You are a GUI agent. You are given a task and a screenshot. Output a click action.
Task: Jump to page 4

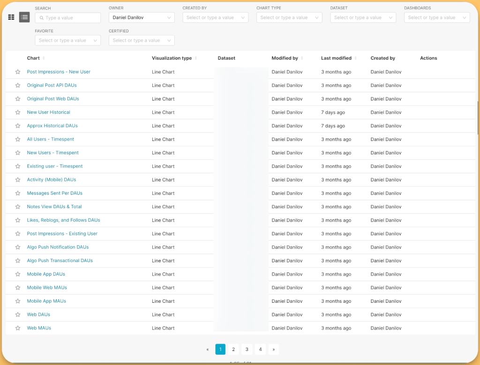pos(260,349)
